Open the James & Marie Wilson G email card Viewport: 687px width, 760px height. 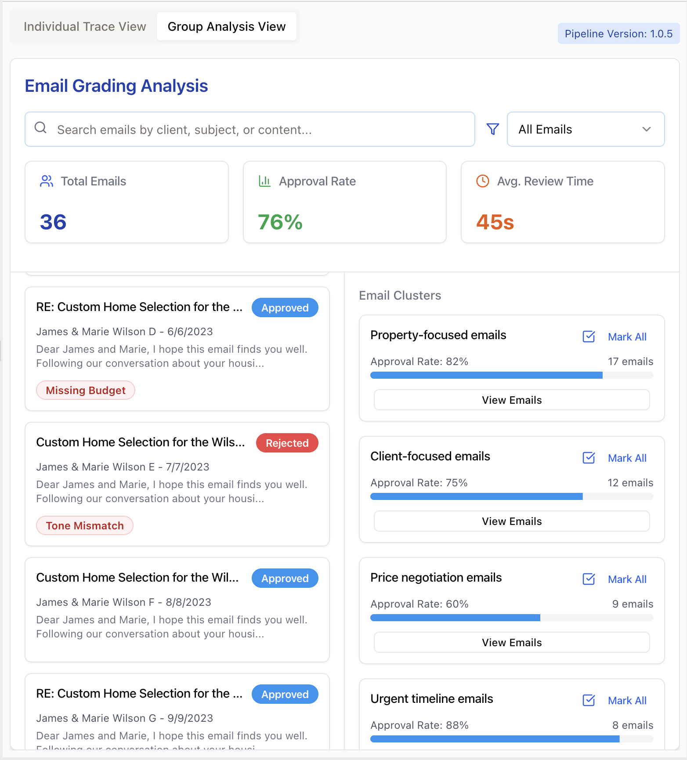click(177, 712)
